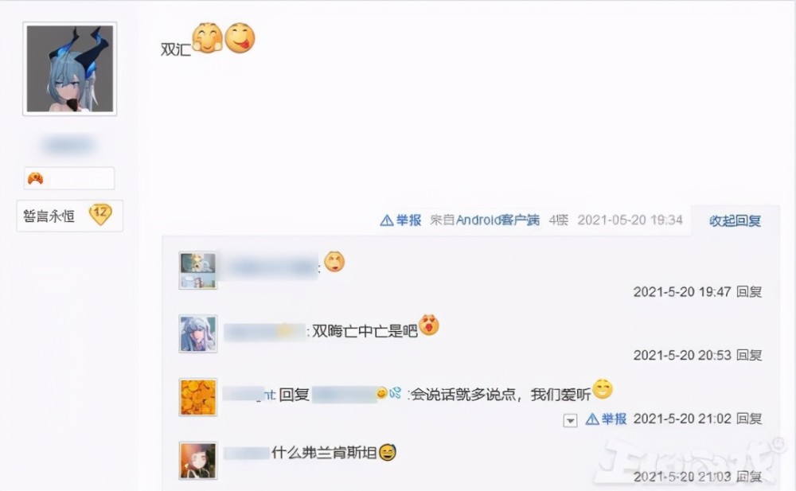
Task: Open the 来自Android客户端 link
Action: tap(485, 220)
